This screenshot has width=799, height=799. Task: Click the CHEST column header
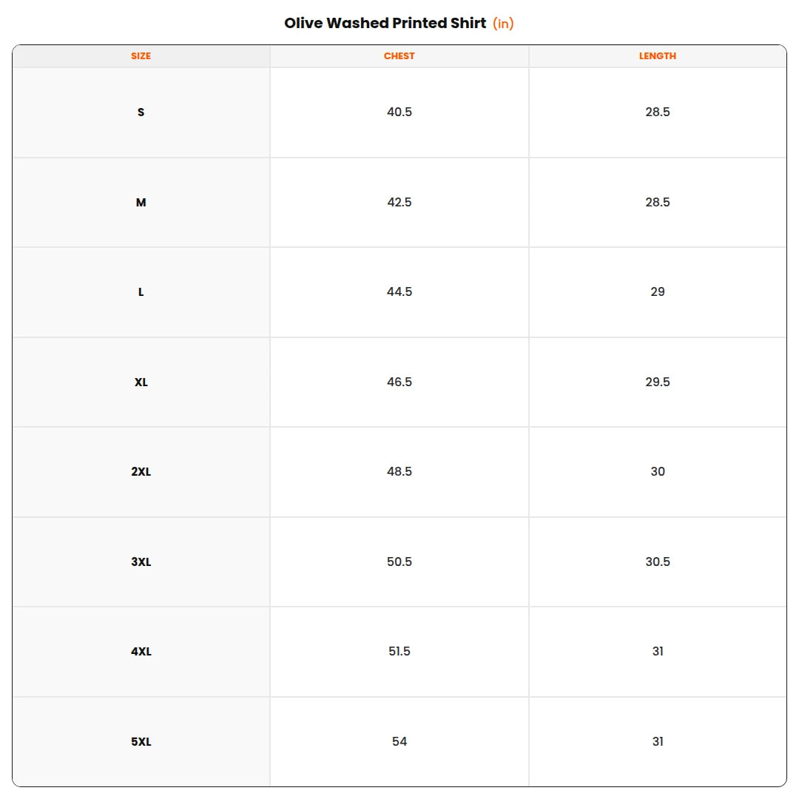[x=399, y=56]
